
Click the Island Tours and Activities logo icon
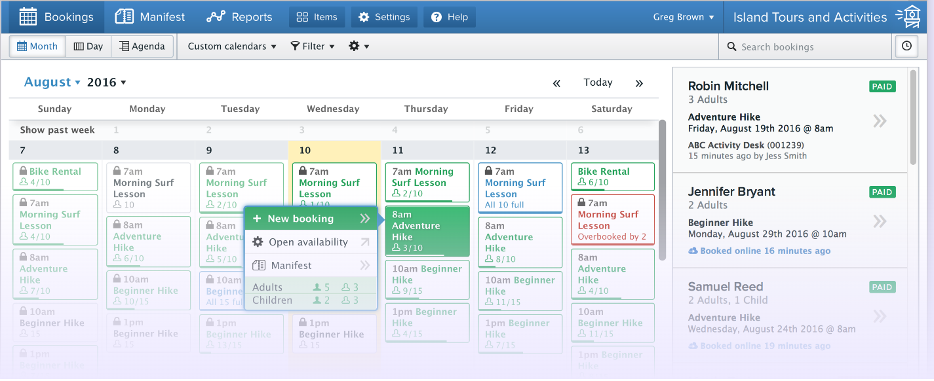click(x=912, y=17)
